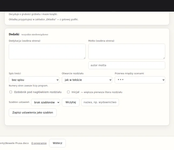This screenshot has height=150, width=174.
Task: Click the 'Dedykacja (osobna strona)' label
Action: [x=24, y=41]
